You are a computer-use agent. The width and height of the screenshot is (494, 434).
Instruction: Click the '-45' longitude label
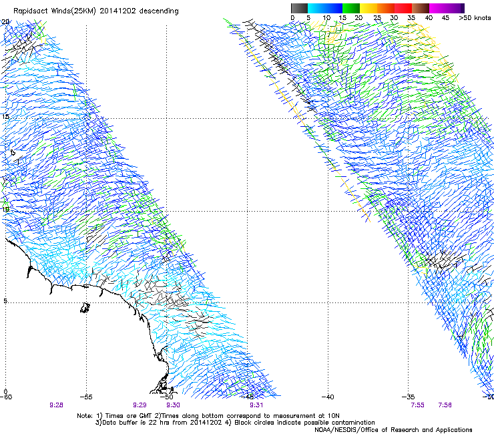click(x=248, y=397)
